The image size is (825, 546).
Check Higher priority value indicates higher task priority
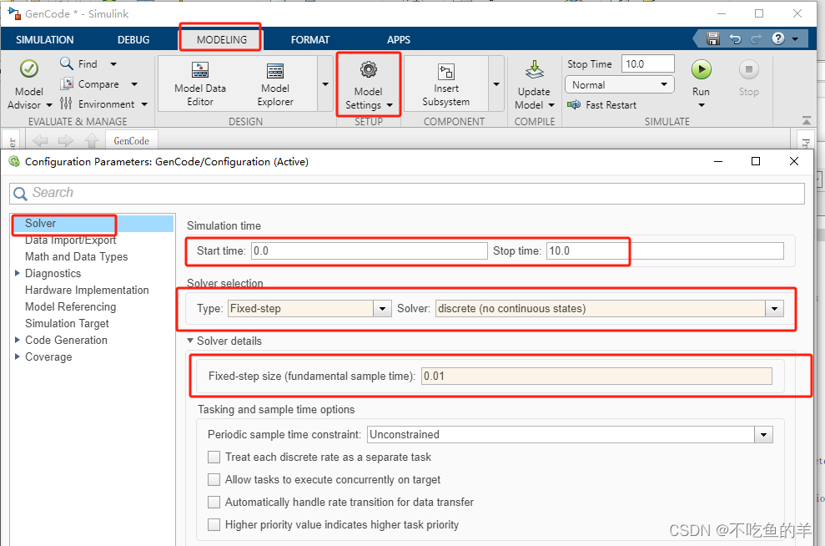(214, 525)
